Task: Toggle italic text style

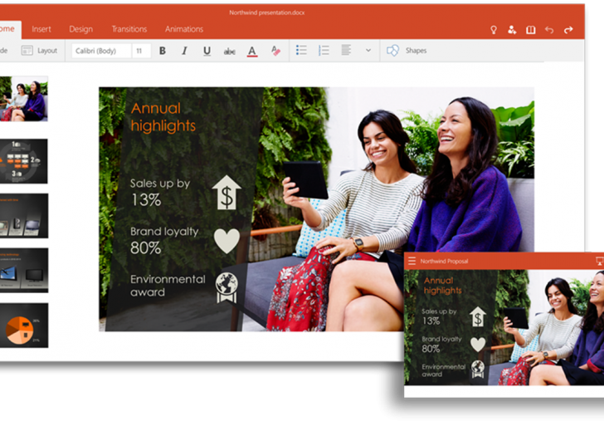Action: (184, 51)
